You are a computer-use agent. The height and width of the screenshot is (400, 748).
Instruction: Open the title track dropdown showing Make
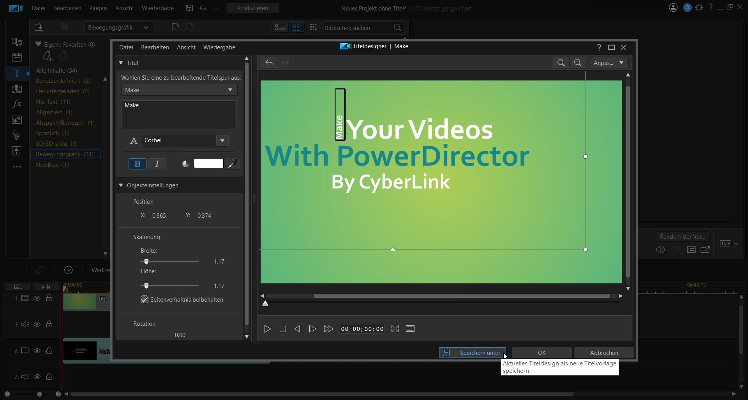[179, 90]
